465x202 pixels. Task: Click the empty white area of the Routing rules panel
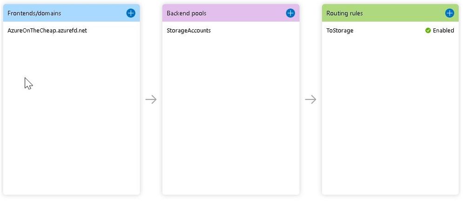tap(390, 116)
